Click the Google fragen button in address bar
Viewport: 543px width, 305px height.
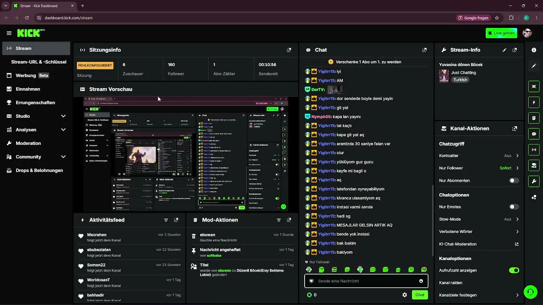[x=473, y=18]
